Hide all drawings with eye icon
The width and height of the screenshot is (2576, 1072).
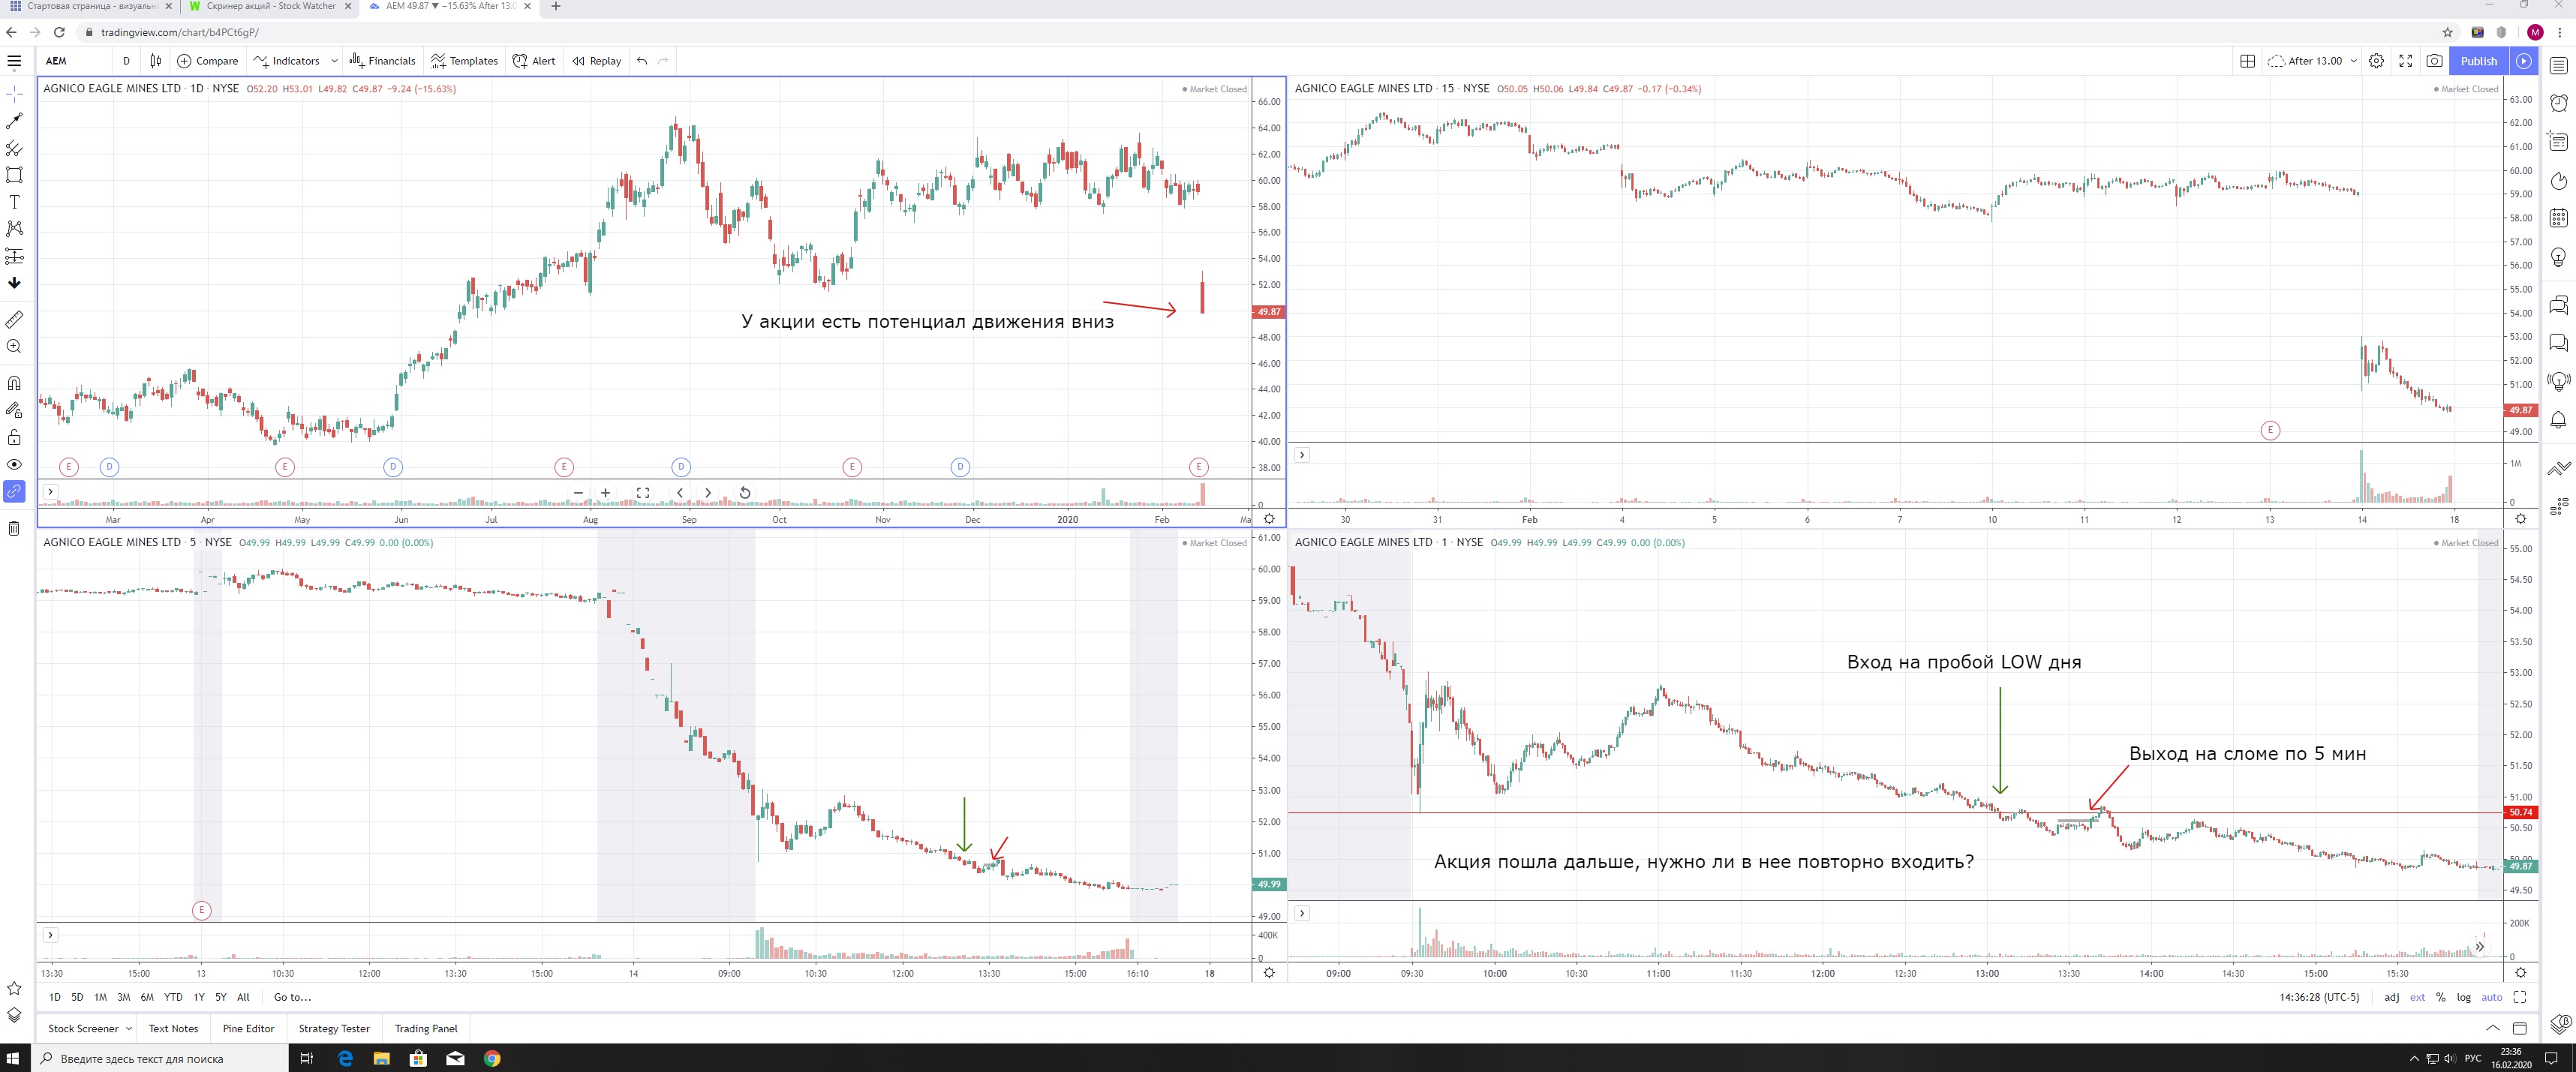[14, 464]
